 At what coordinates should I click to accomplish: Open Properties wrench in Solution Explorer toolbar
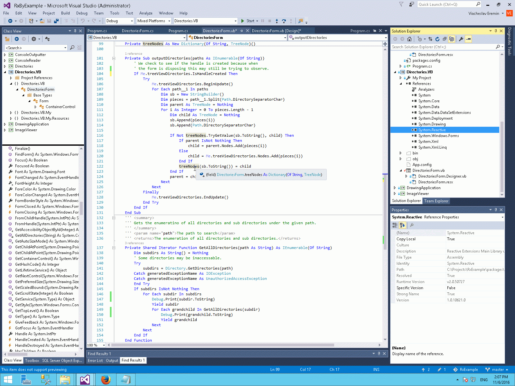[461, 39]
